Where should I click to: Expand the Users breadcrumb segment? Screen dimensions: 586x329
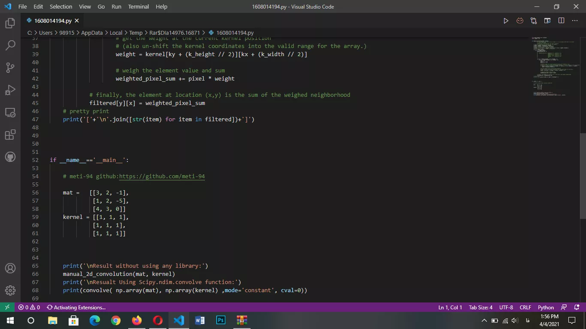tap(45, 33)
